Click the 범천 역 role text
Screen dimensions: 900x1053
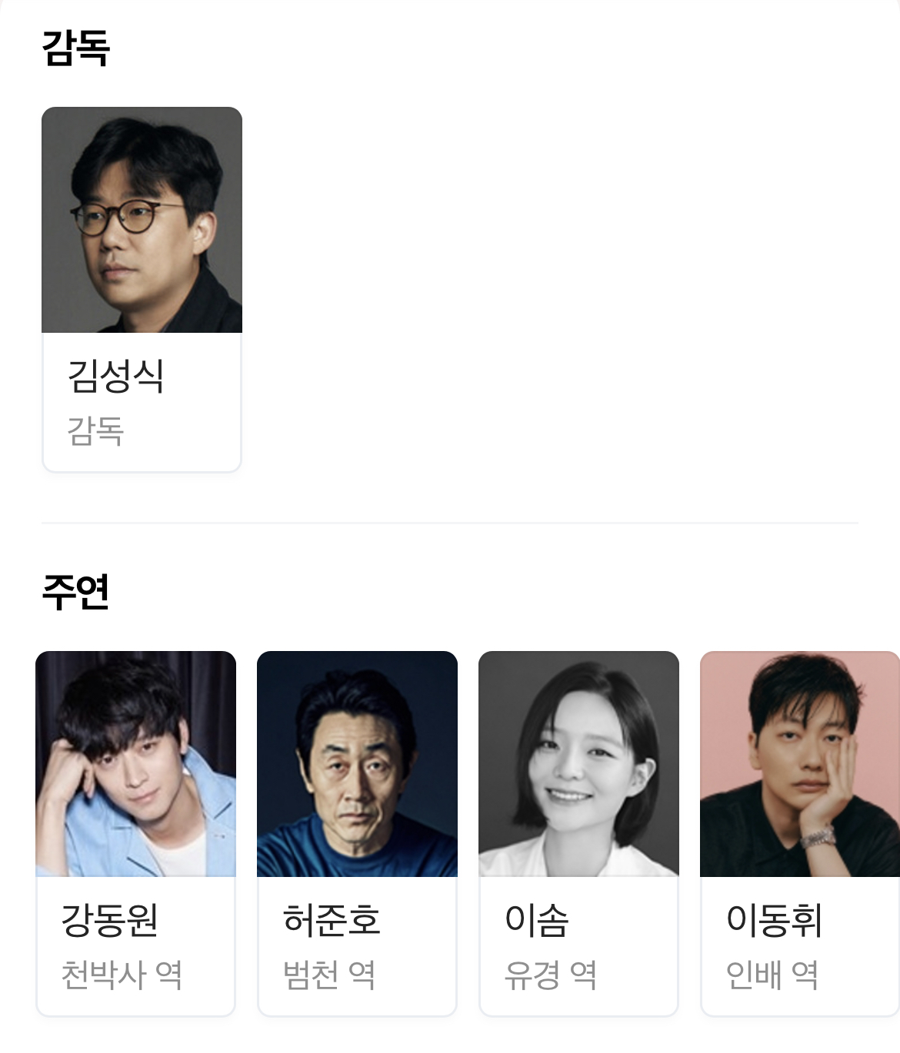tap(329, 975)
